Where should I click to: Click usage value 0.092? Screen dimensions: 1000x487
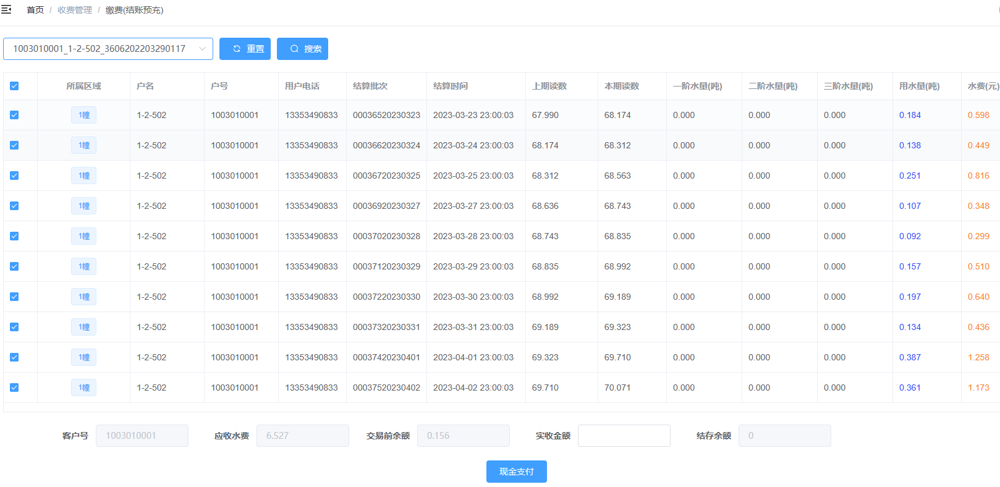point(910,236)
